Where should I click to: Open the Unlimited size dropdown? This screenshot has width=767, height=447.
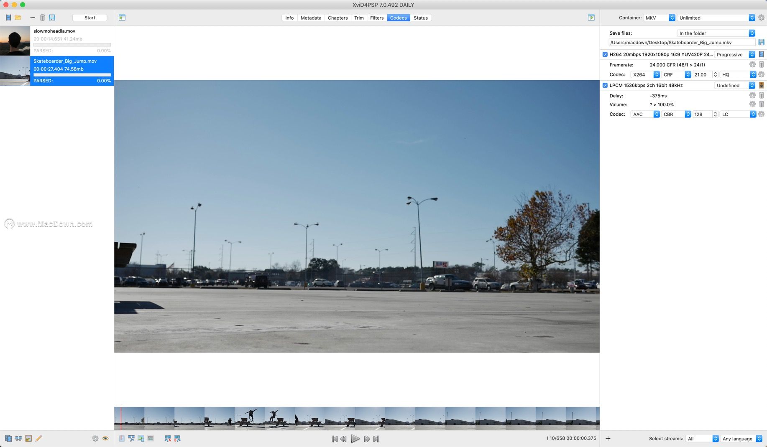pyautogui.click(x=716, y=18)
